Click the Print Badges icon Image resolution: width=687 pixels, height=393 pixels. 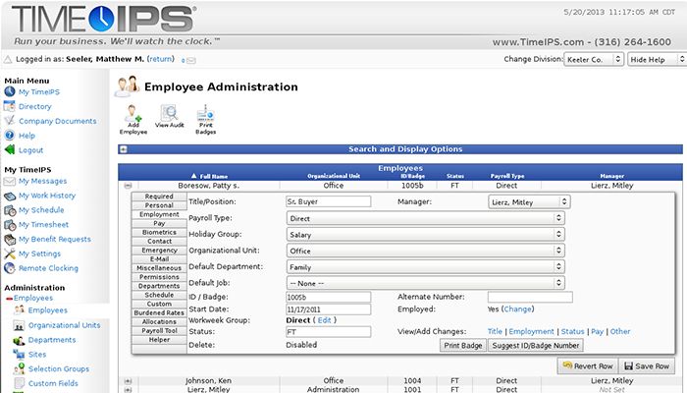[206, 115]
